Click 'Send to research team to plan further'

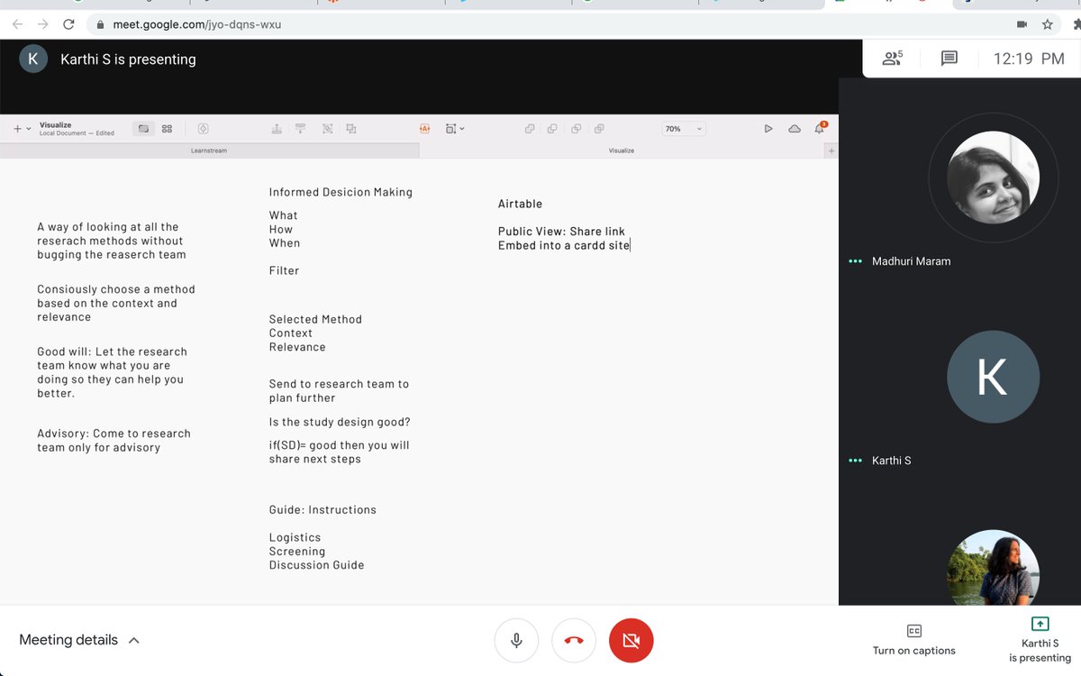click(339, 391)
